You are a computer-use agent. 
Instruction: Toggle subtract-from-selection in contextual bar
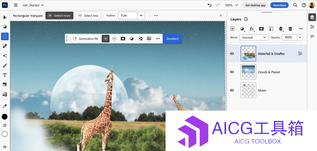(114, 39)
